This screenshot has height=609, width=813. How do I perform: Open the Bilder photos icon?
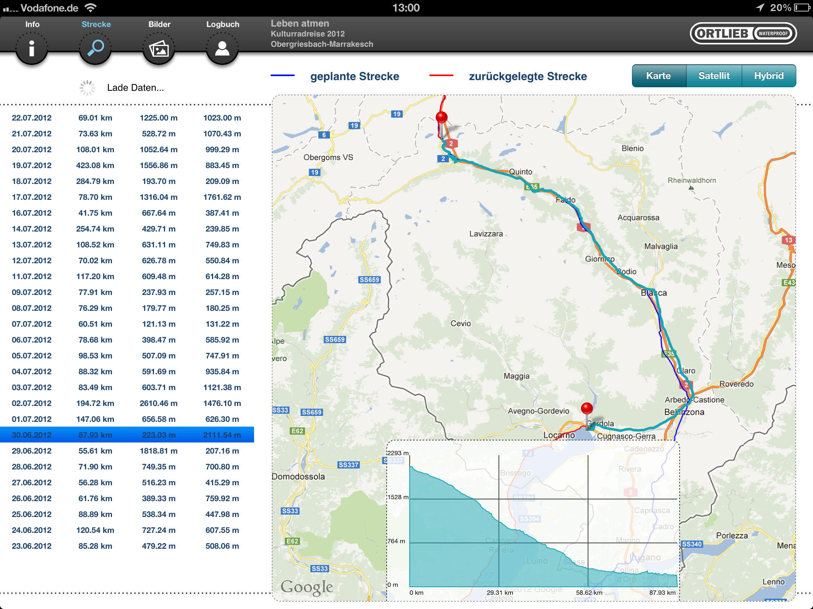coord(159,49)
